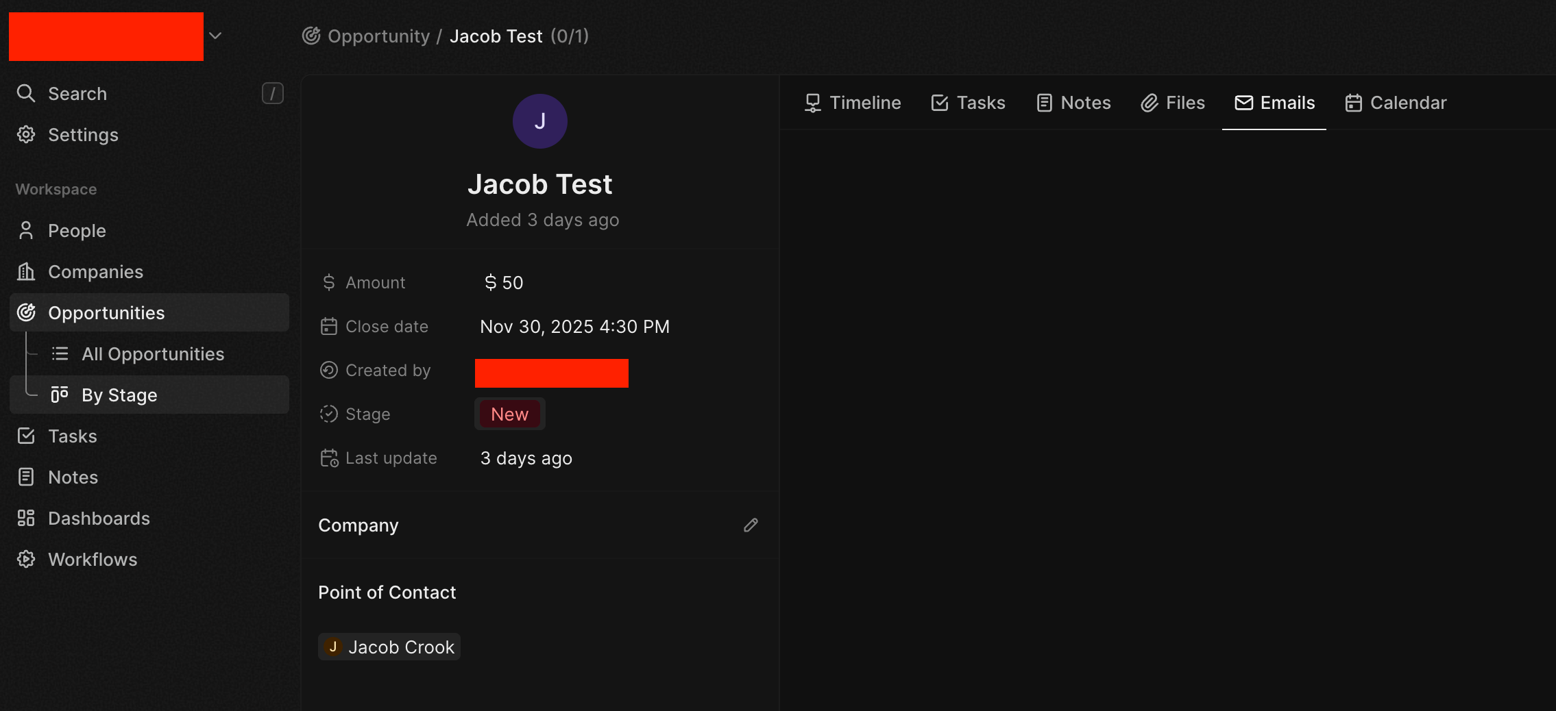Click the purple J avatar
Viewport: 1556px width, 711px height.
[x=539, y=121]
